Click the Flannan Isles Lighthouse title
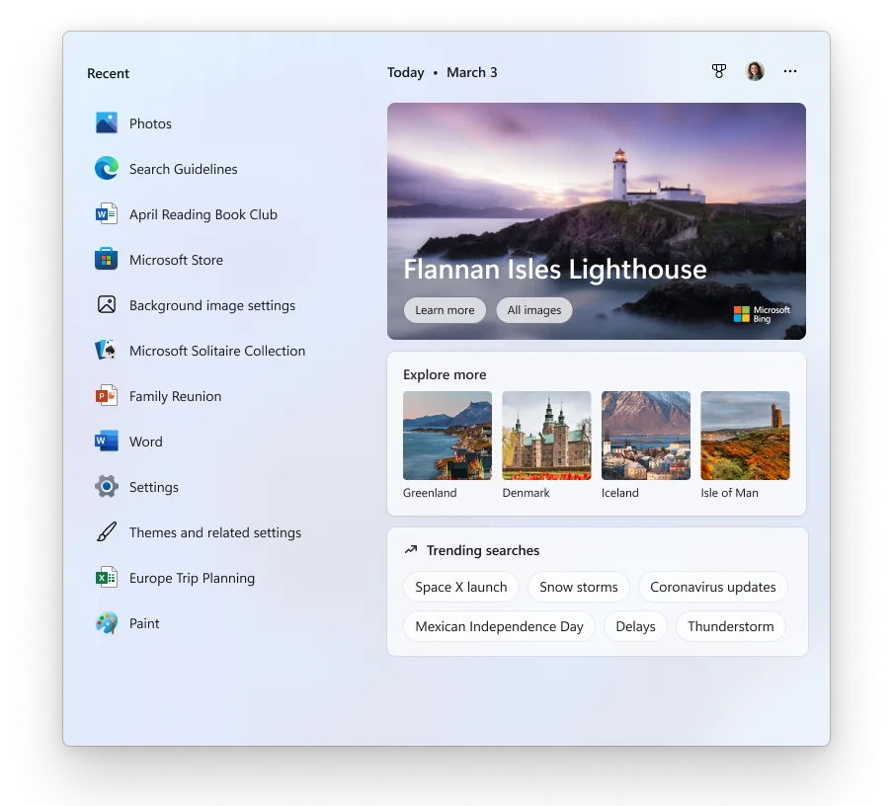Image resolution: width=893 pixels, height=806 pixels. pos(555,269)
